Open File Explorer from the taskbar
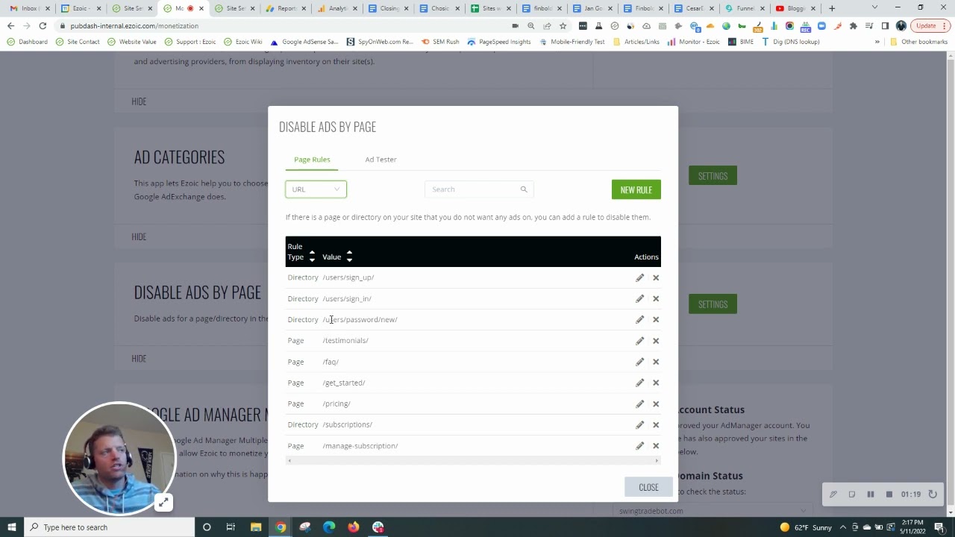 256,527
